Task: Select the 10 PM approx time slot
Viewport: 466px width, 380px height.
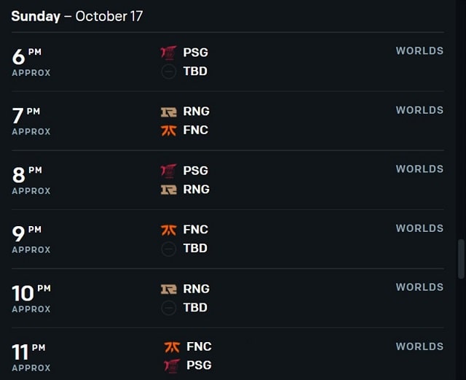Action: click(31, 299)
